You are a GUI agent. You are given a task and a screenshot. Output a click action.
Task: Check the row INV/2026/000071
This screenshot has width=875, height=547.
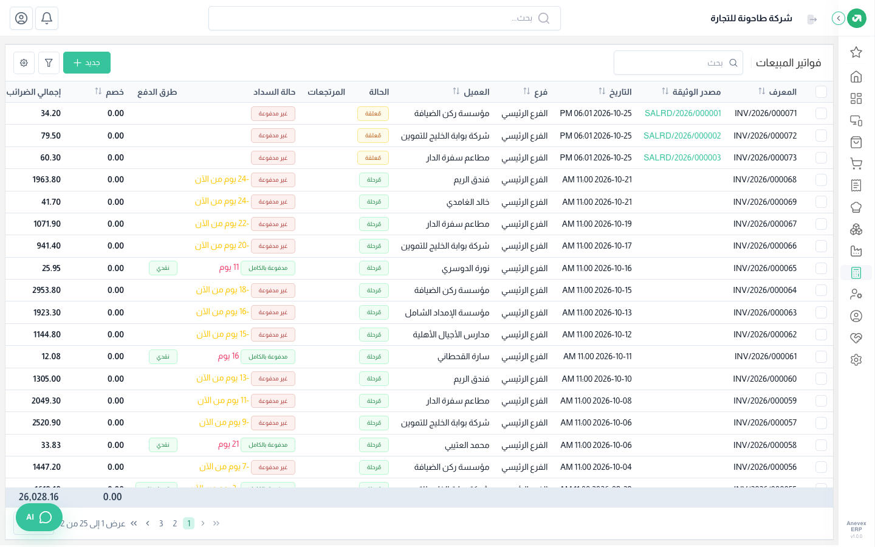click(x=822, y=114)
